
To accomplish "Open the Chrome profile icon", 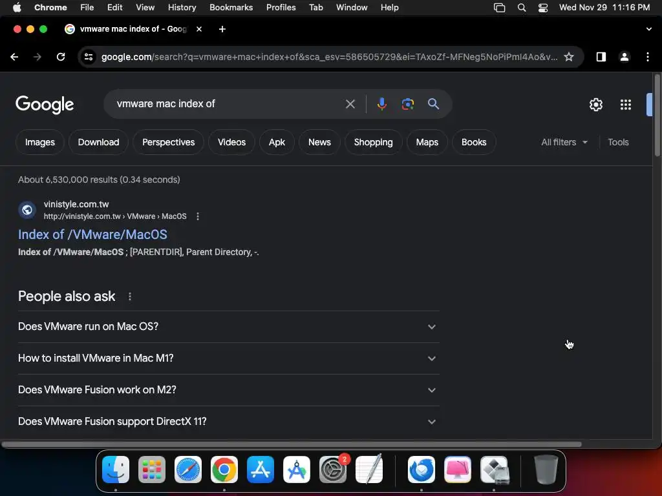I will [625, 57].
